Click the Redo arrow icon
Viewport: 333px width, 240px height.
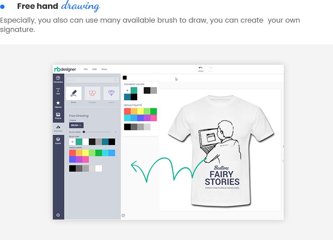[x=210, y=68]
